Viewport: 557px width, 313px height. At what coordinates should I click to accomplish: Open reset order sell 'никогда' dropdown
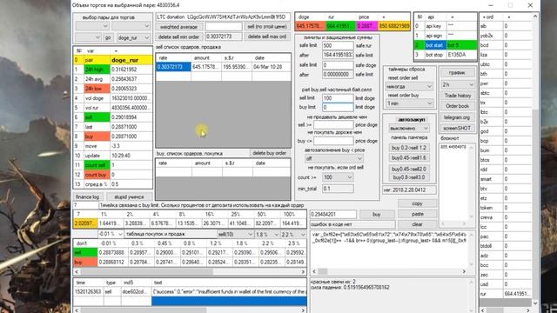click(x=409, y=86)
